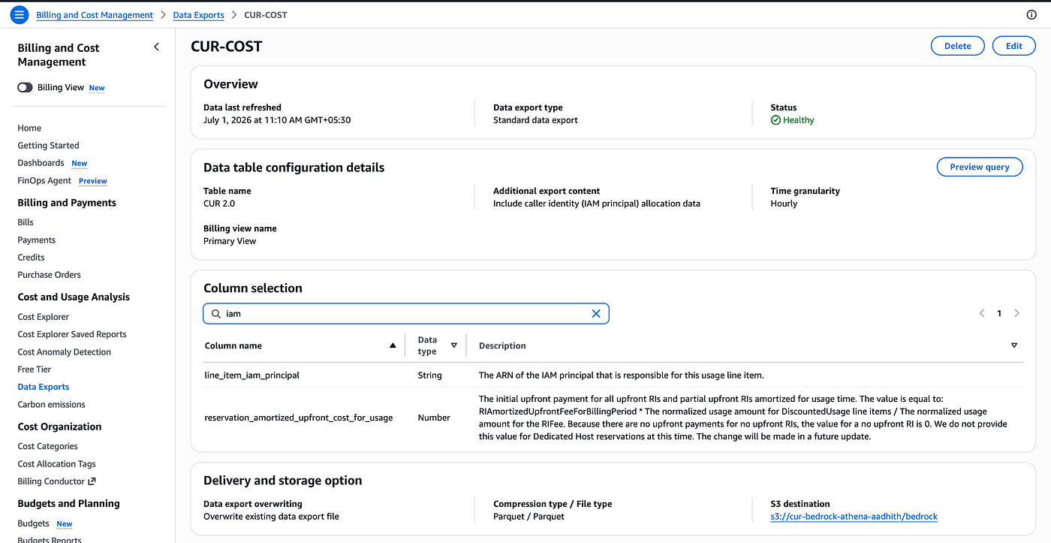Click the New badge beside Budgets
Screen dimensions: 1051x543
[65, 524]
